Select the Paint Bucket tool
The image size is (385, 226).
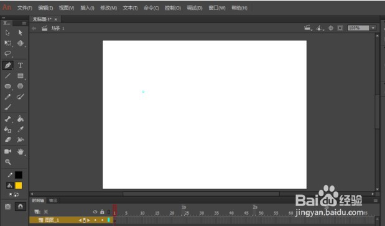(x=21, y=119)
